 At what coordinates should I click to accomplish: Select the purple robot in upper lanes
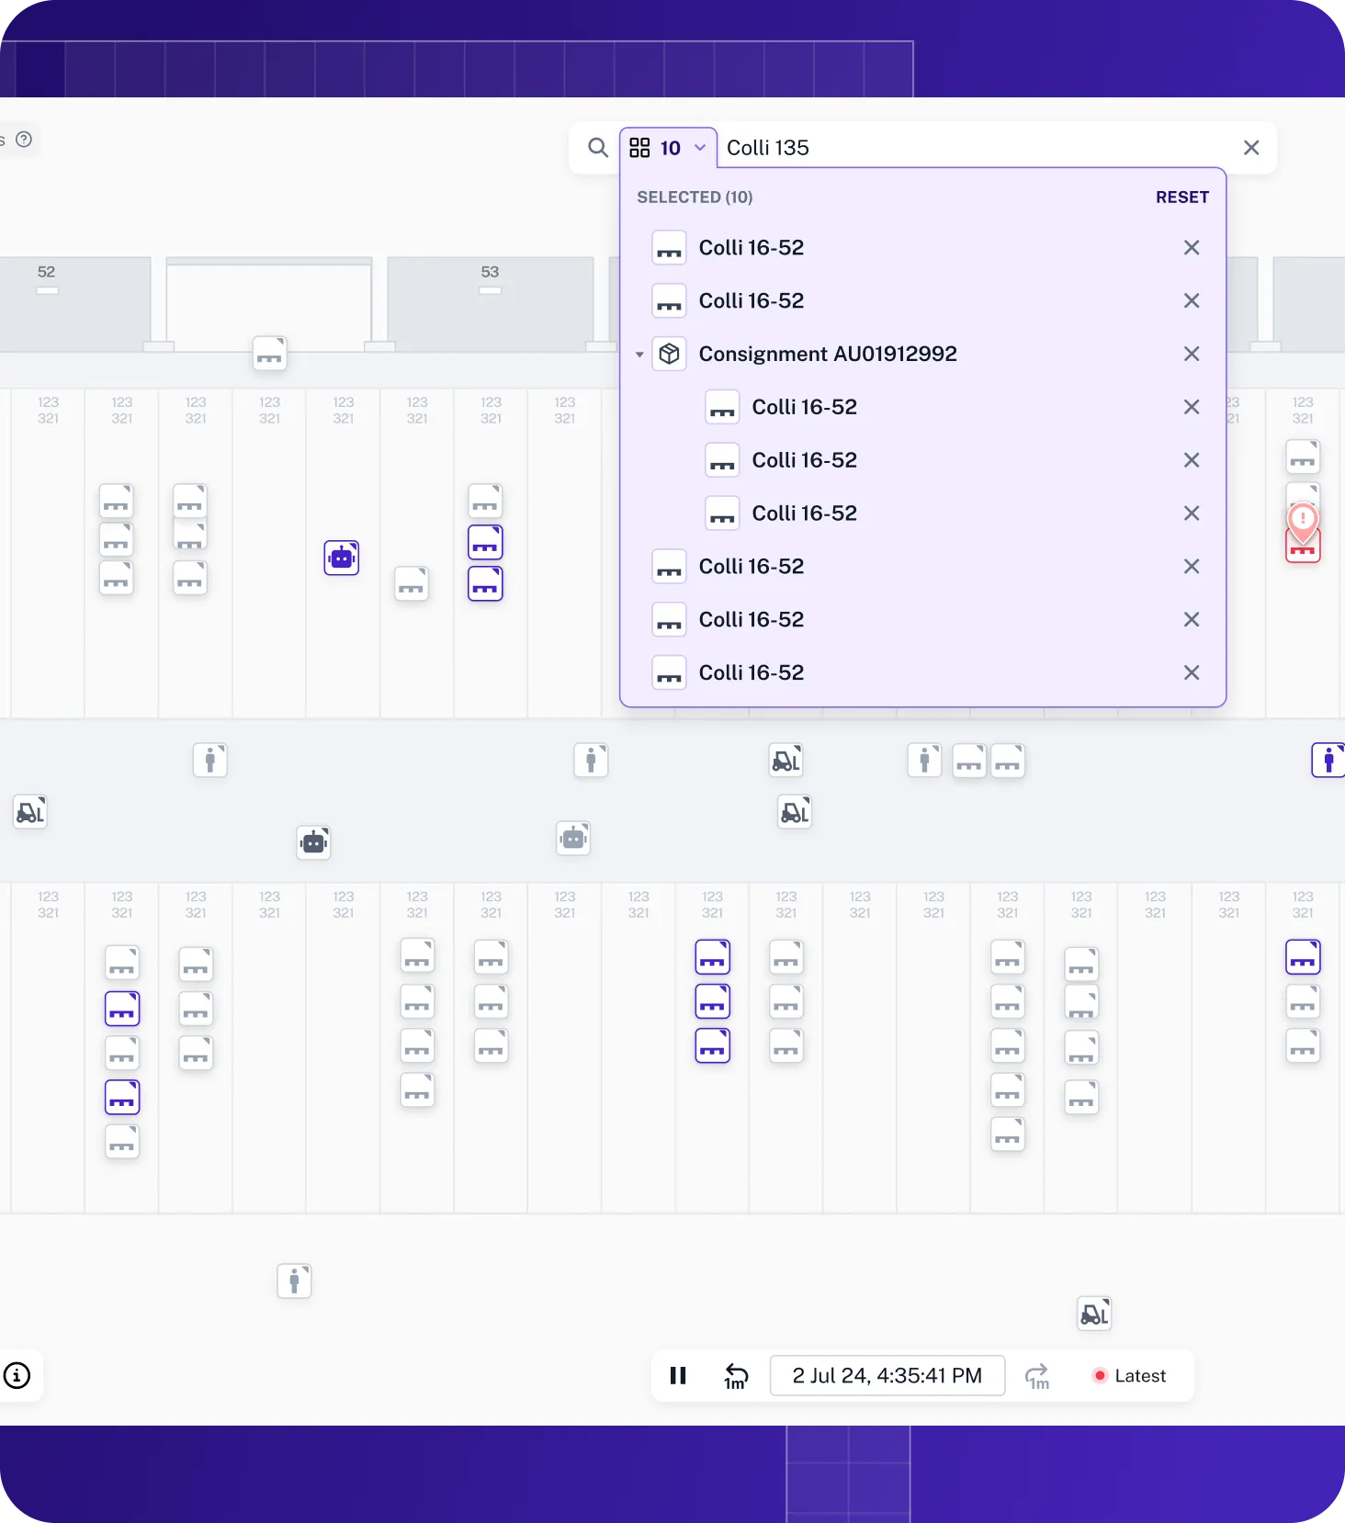click(342, 558)
